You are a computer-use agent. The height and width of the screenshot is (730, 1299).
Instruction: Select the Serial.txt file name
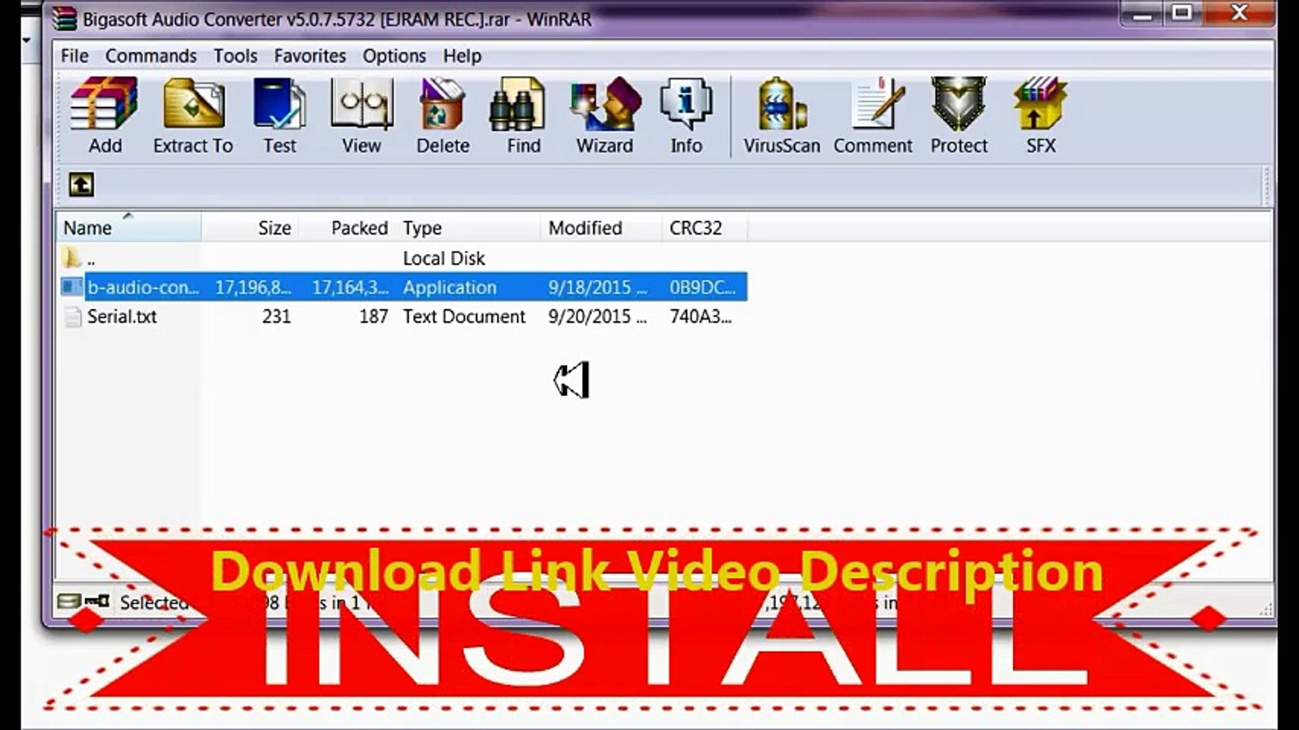pos(122,316)
